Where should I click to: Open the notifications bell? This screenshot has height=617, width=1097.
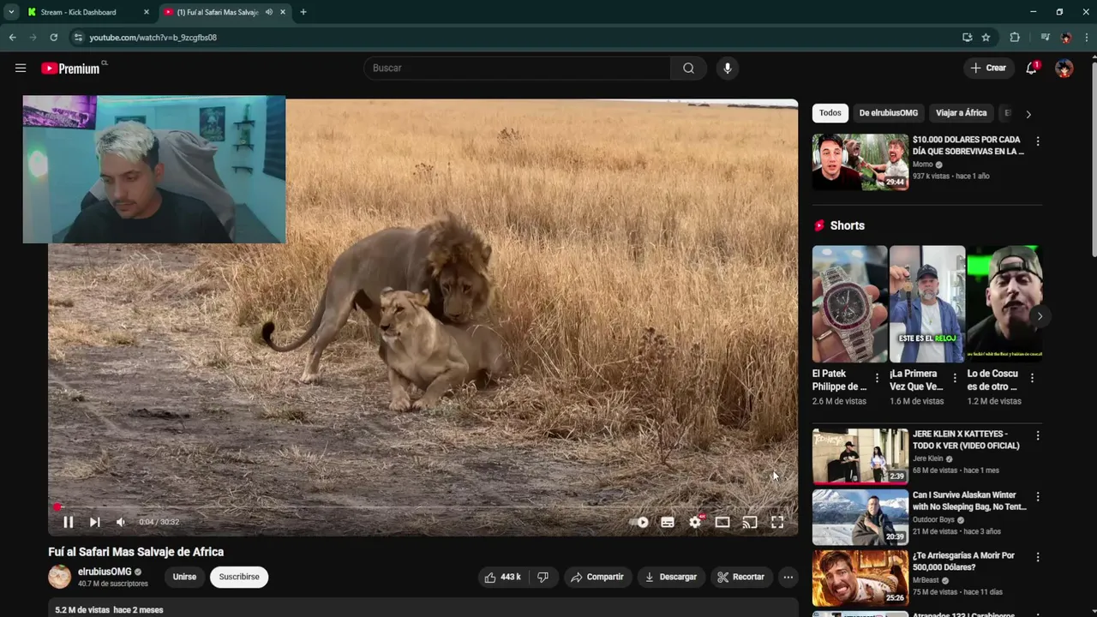tap(1031, 68)
